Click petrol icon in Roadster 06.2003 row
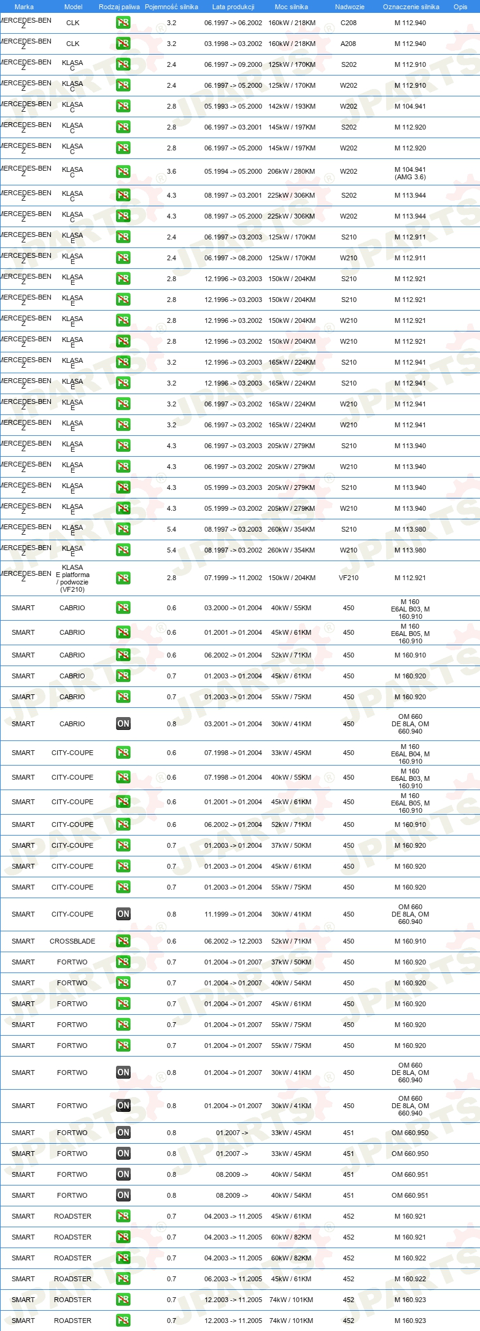Viewport: 480px width, 1331px height. [123, 1279]
